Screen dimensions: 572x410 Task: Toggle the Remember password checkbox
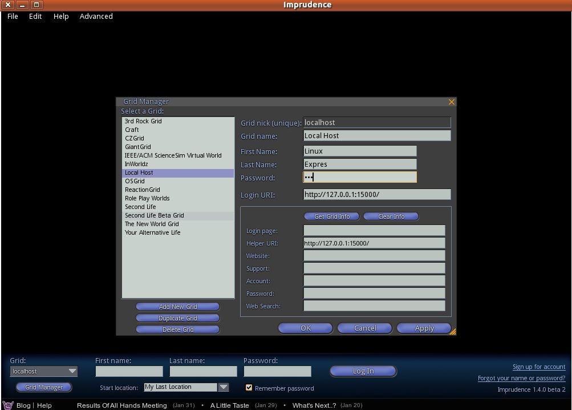click(249, 388)
